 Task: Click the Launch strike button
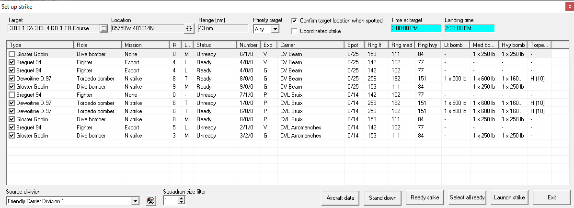coord(509,198)
